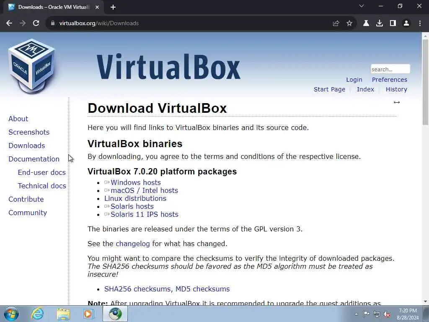429x322 pixels.
Task: Open the Preferences link
Action: [x=389, y=80]
